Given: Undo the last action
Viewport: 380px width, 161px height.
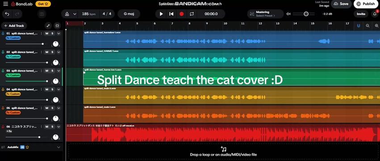Looking at the screenshot, I should pos(7,14).
